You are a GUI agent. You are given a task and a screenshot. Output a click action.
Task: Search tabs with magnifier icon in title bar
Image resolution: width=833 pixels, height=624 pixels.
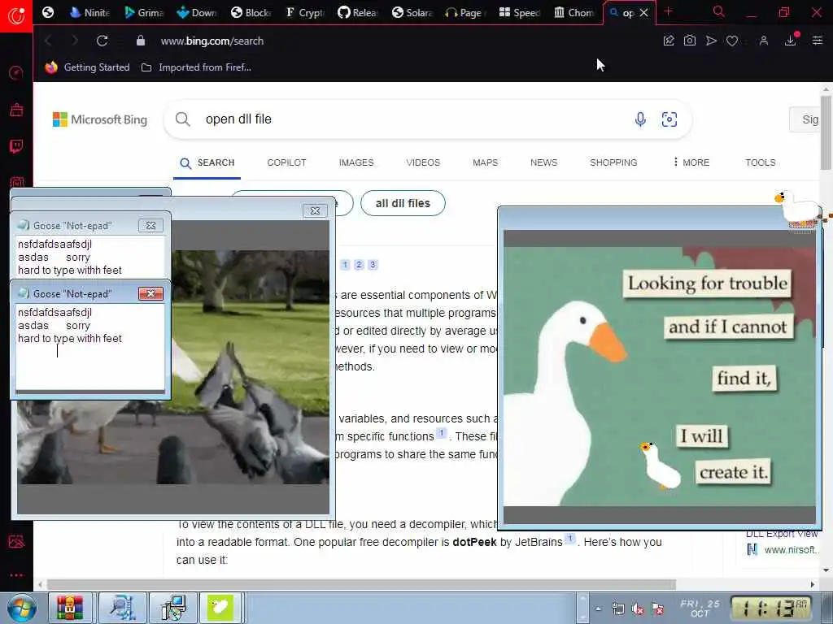tap(719, 11)
